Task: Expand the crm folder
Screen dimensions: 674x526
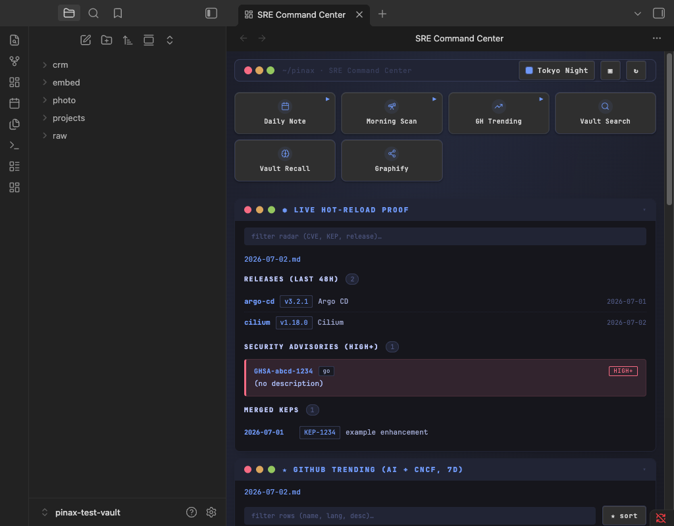Action: pyautogui.click(x=60, y=65)
